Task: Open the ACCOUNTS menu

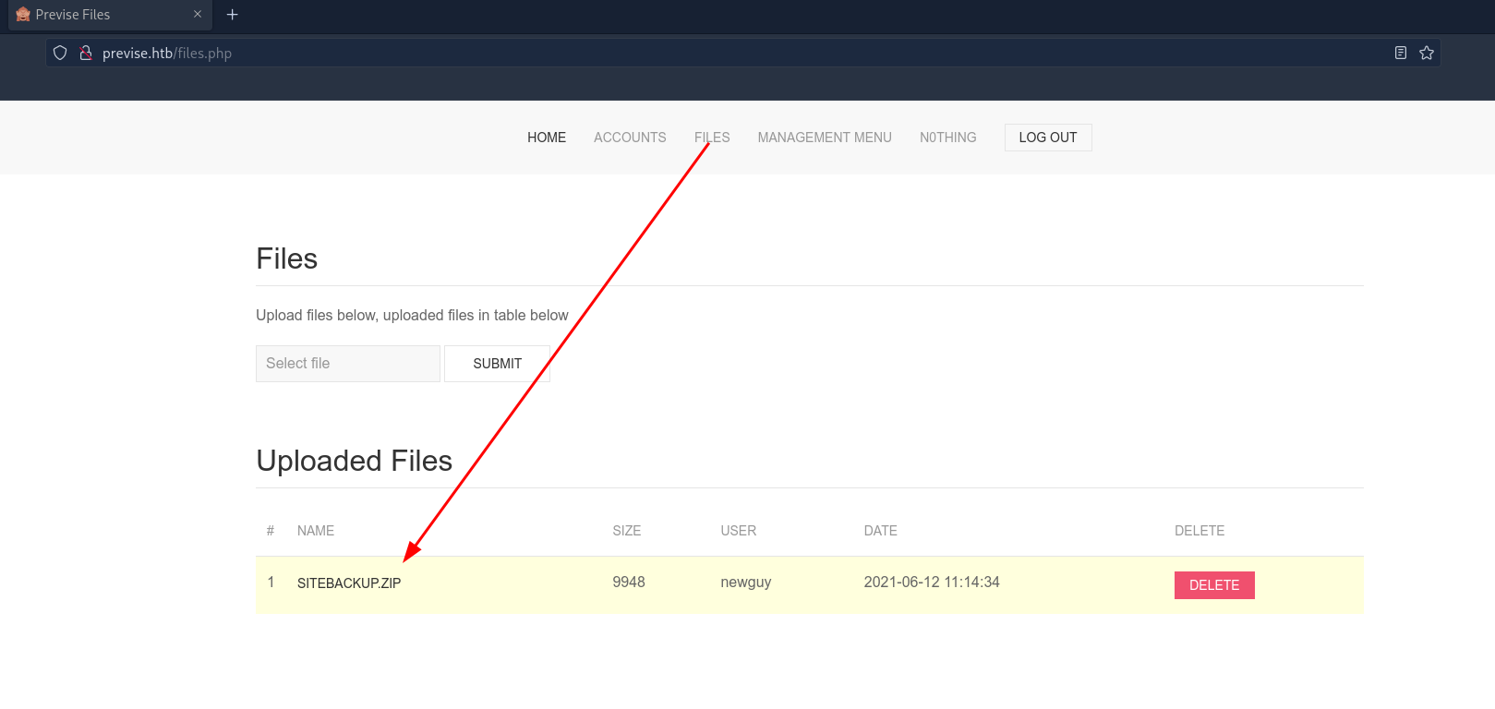Action: pos(630,138)
